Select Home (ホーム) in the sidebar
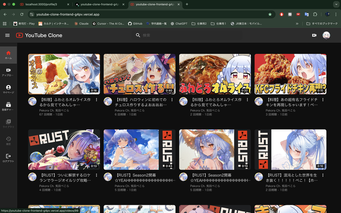Viewport: 341px width, 213px height. [x=8, y=55]
